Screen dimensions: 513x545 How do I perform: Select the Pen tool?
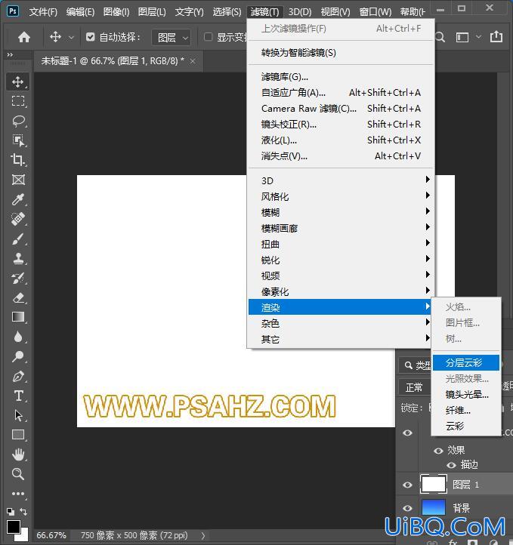point(17,376)
